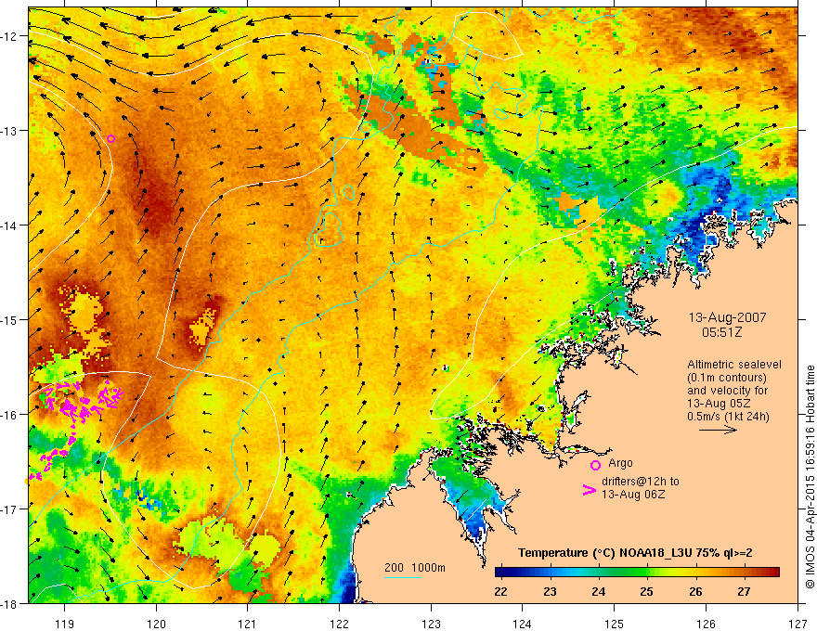Screen dimensions: 817x631
Task: Click the cyan bathymetry legend line
Action: (403, 577)
